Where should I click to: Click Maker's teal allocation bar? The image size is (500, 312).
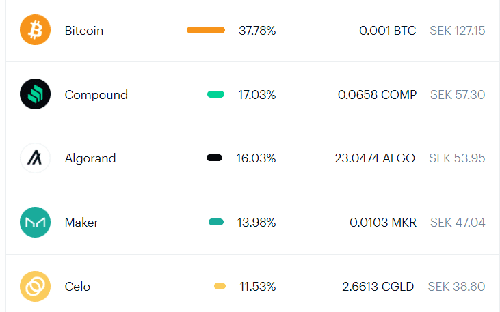click(x=216, y=222)
